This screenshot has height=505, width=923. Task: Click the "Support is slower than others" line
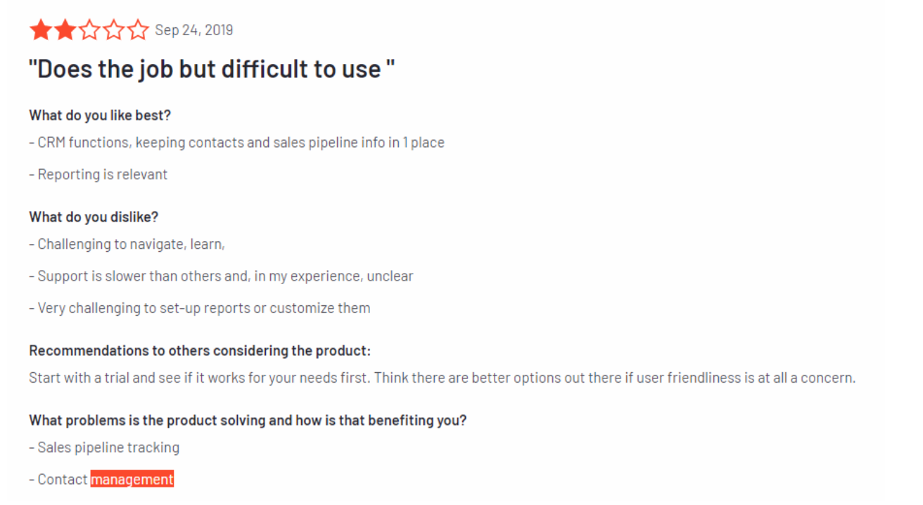(x=221, y=276)
